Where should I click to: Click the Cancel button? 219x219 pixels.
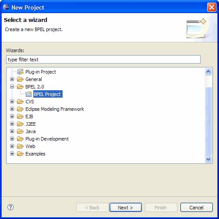197,207
